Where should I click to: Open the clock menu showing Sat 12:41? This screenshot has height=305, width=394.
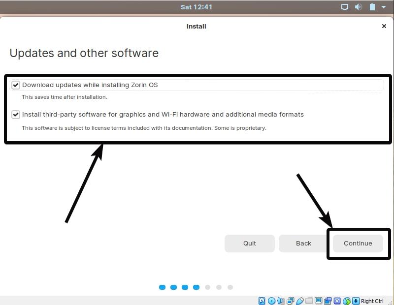(197, 7)
